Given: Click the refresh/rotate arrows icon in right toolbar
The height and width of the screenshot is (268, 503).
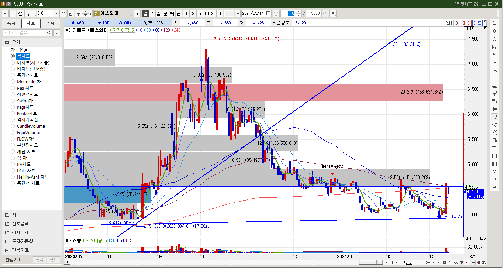Looking at the screenshot, I should [x=495, y=23].
